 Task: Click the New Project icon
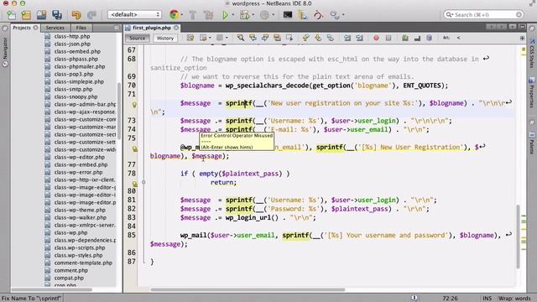26,15
